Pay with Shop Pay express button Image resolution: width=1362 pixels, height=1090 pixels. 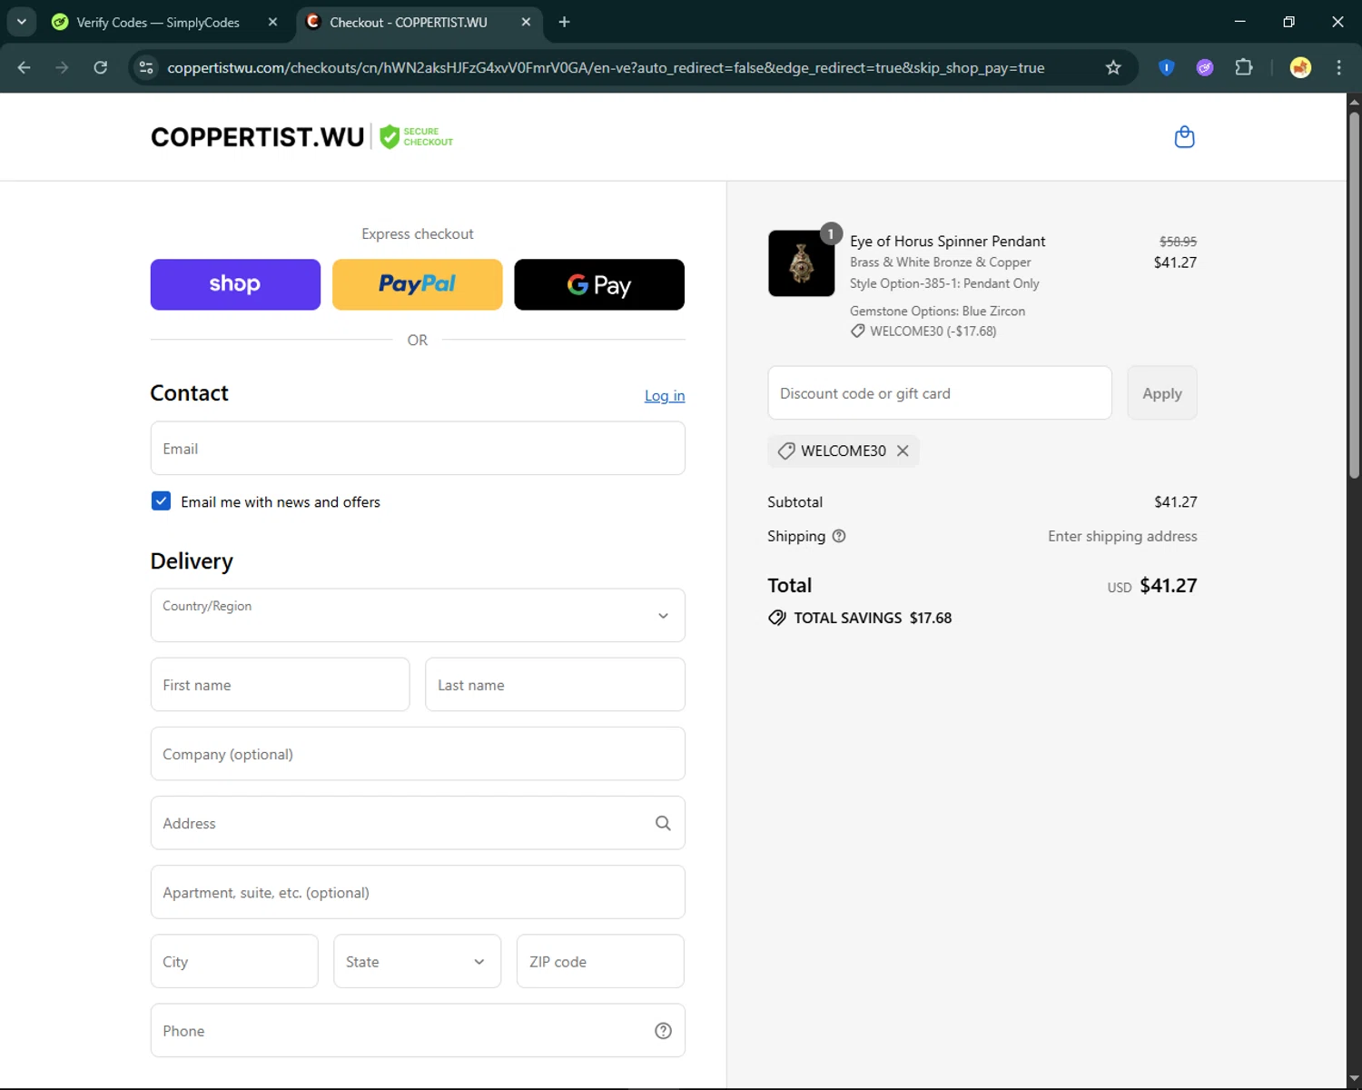(x=235, y=284)
